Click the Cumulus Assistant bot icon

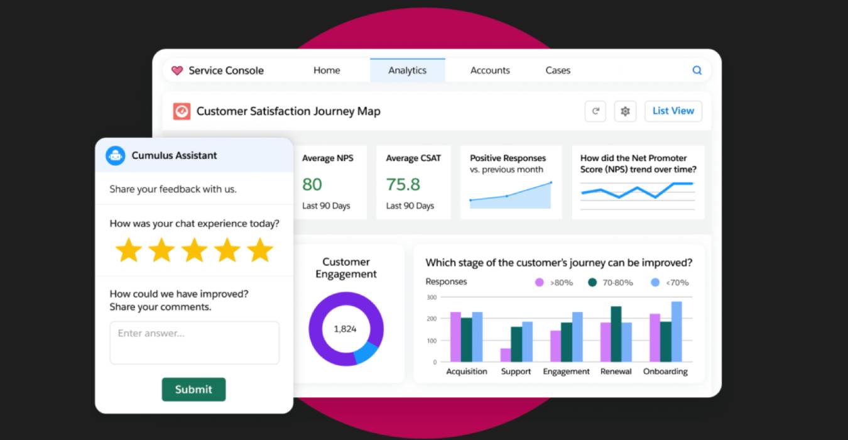[116, 156]
